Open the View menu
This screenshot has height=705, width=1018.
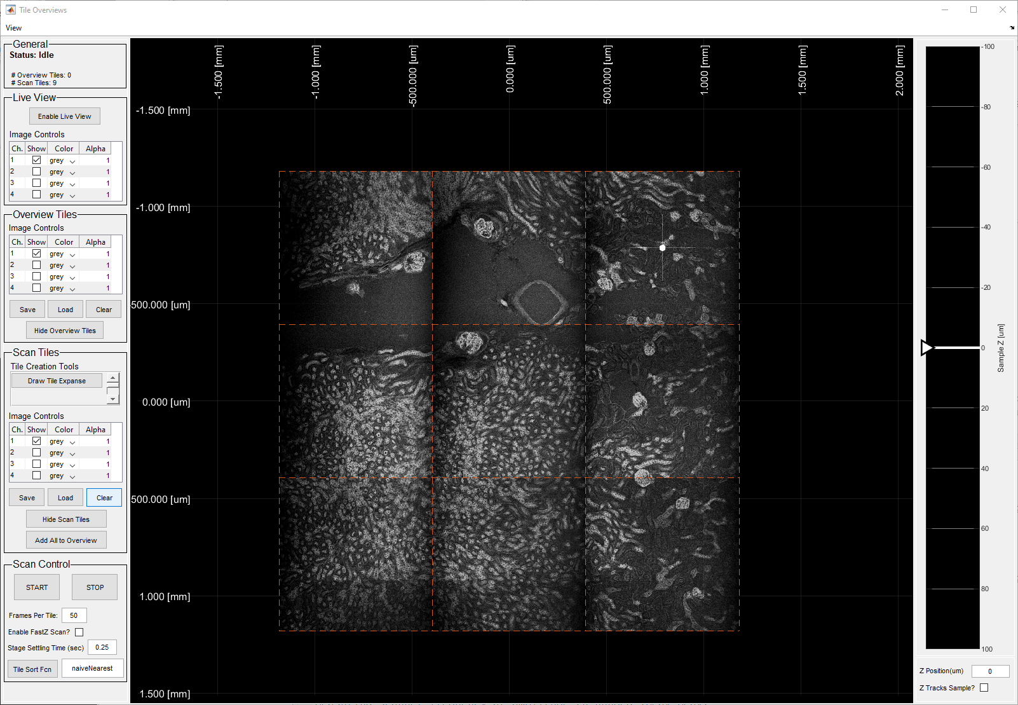[x=13, y=28]
